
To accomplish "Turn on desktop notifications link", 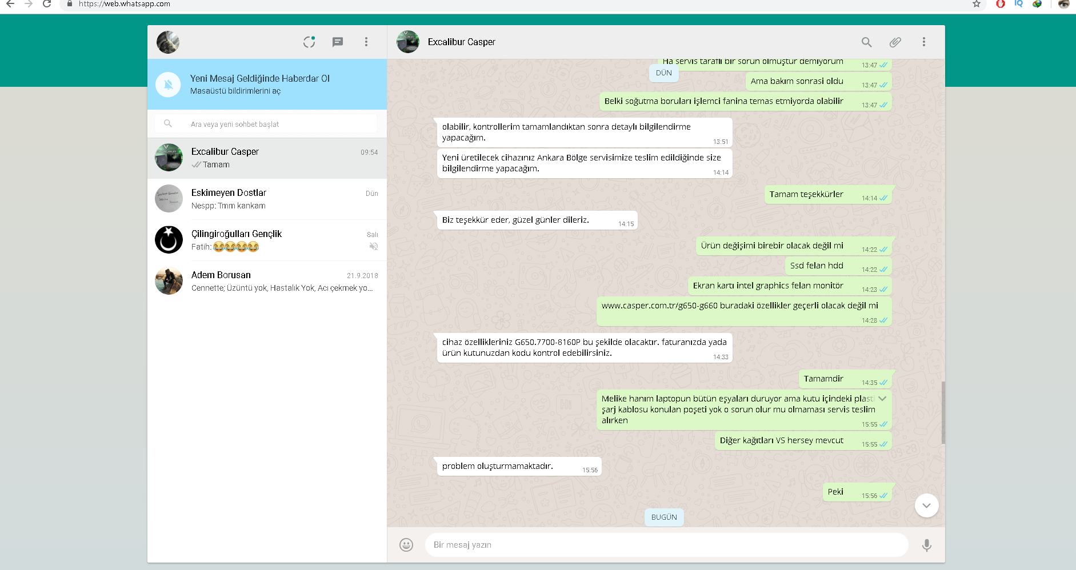I will pyautogui.click(x=235, y=91).
